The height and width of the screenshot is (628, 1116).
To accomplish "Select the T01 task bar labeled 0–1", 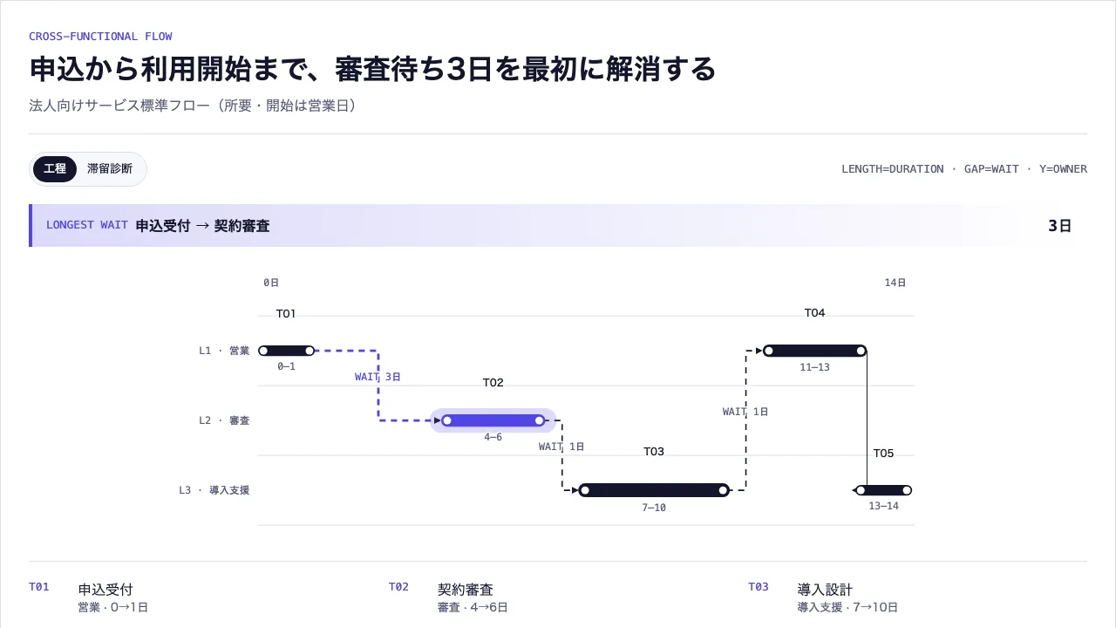I will point(287,351).
